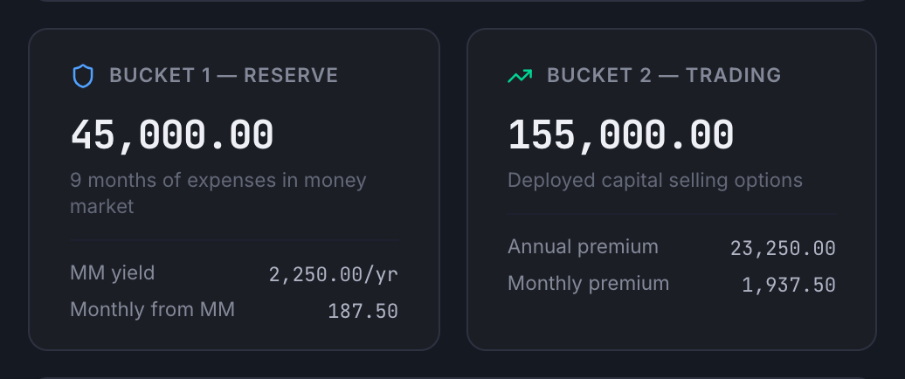Click the Annual premium label
The image size is (905, 379).
coord(583,247)
